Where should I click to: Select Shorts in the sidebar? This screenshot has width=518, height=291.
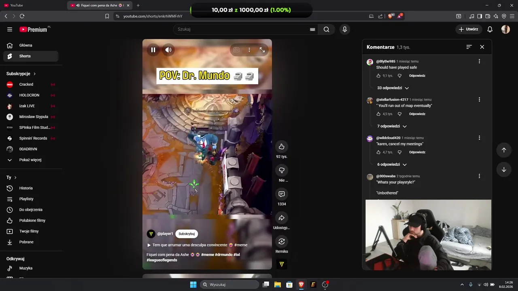[x=31, y=56]
